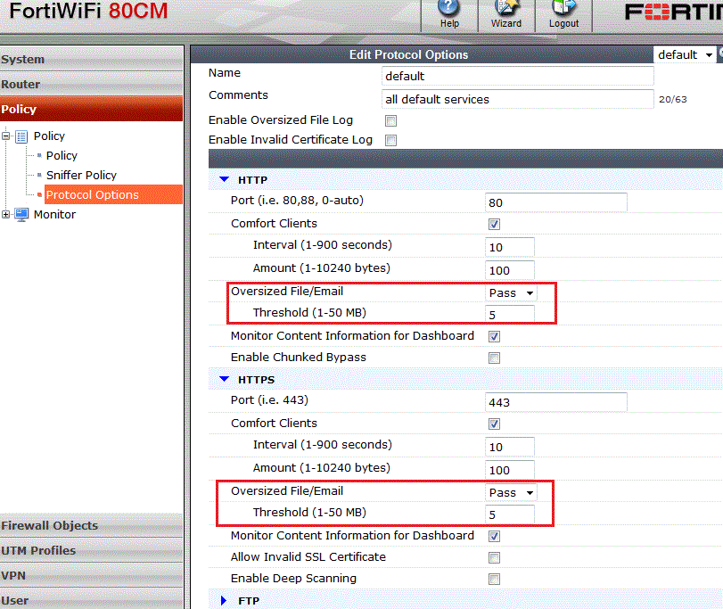The width and height of the screenshot is (723, 609).
Task: Click the HTTPS section heading text
Action: pos(257,380)
